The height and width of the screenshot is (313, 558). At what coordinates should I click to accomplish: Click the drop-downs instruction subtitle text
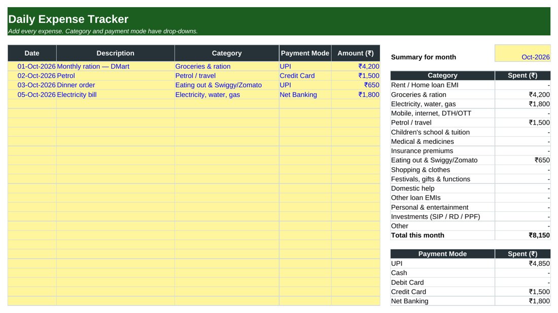tap(102, 31)
